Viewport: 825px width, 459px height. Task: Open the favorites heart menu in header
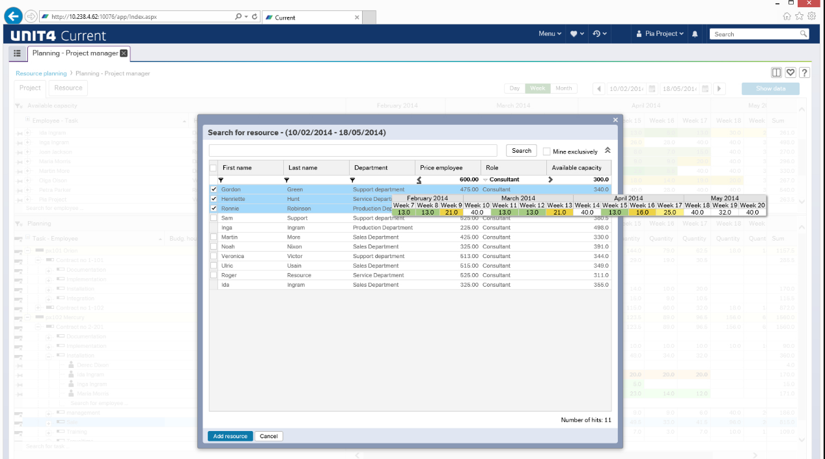[x=577, y=34]
